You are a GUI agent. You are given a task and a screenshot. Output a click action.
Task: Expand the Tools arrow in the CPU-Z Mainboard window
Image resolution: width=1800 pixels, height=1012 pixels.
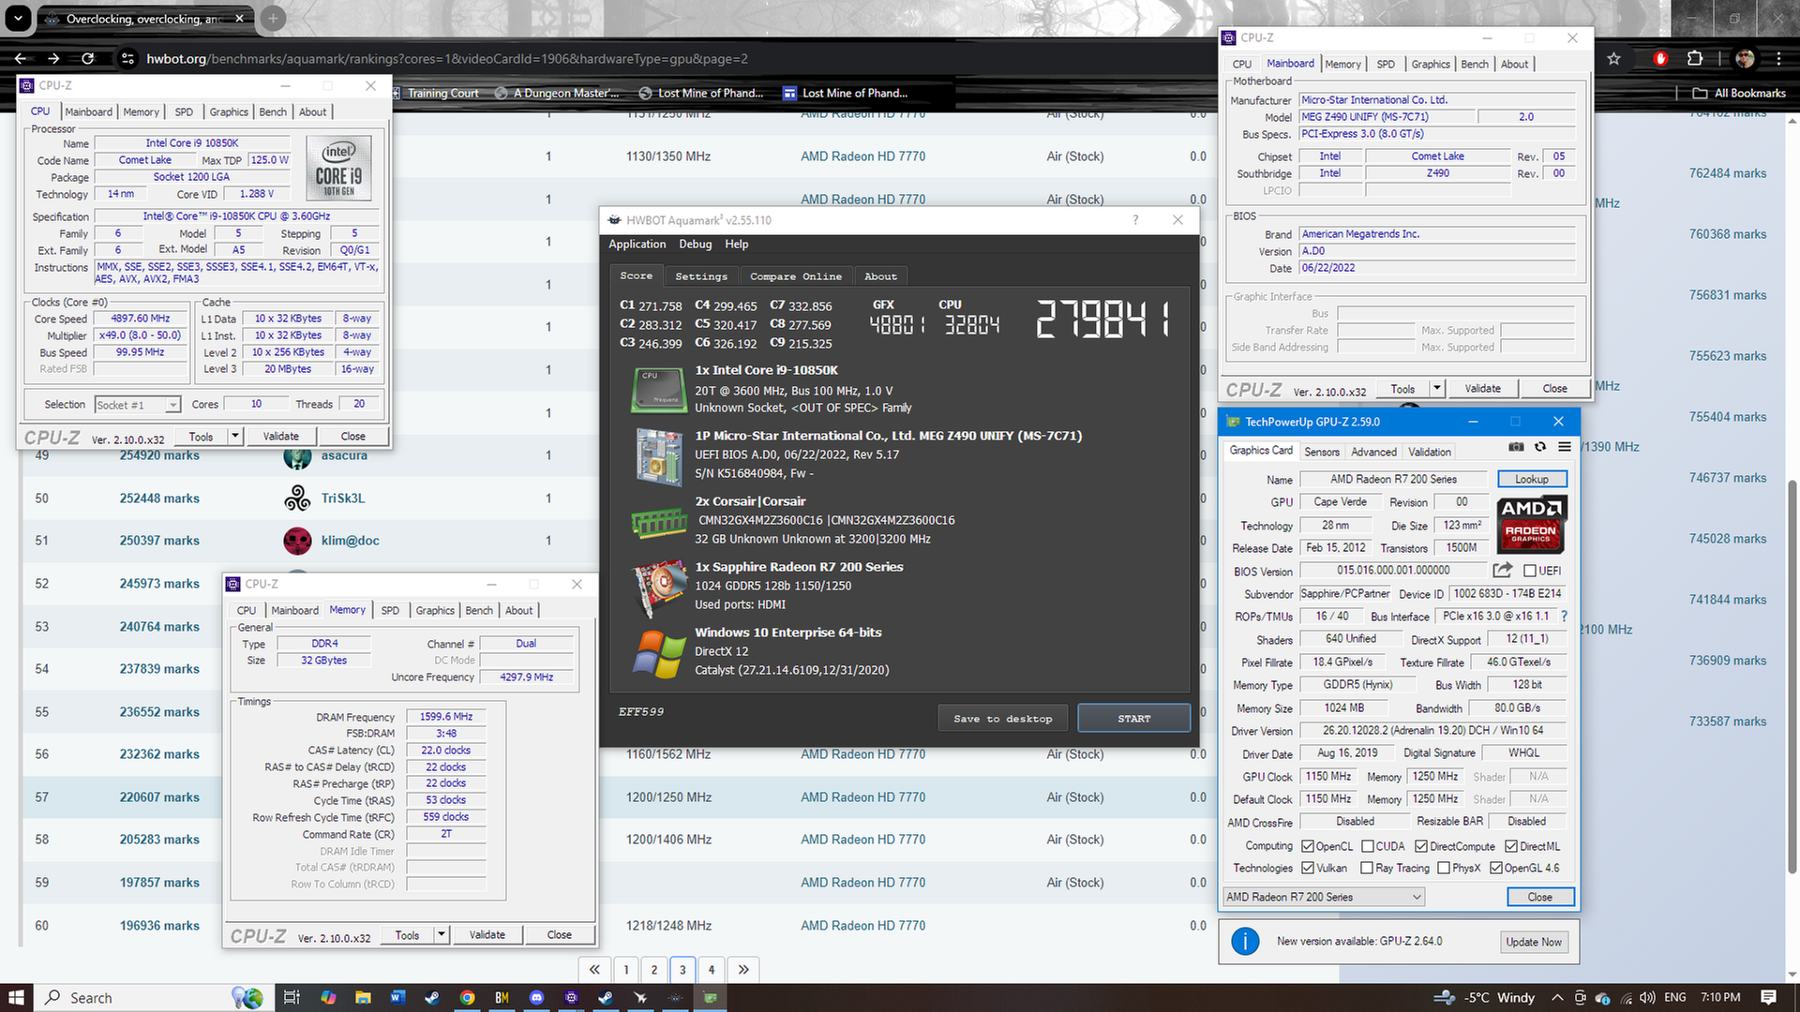1436,388
